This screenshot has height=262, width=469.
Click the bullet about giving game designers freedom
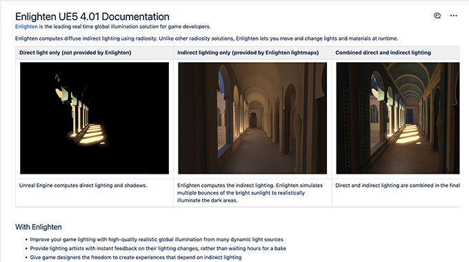click(x=136, y=257)
